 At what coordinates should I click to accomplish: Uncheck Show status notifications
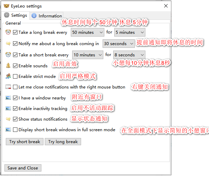[x=15, y=119]
